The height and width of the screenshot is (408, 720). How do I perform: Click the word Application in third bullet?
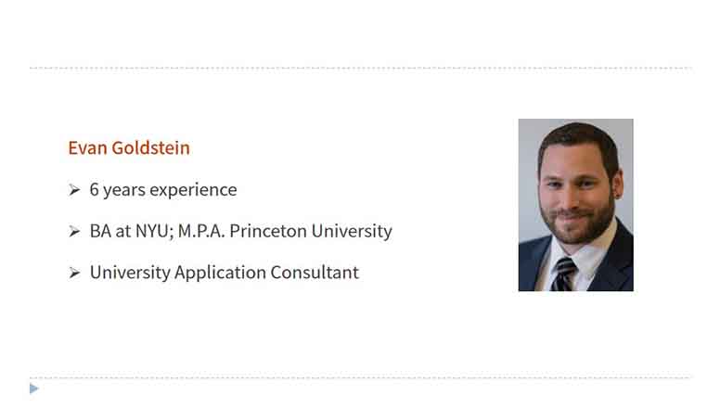pyautogui.click(x=221, y=273)
